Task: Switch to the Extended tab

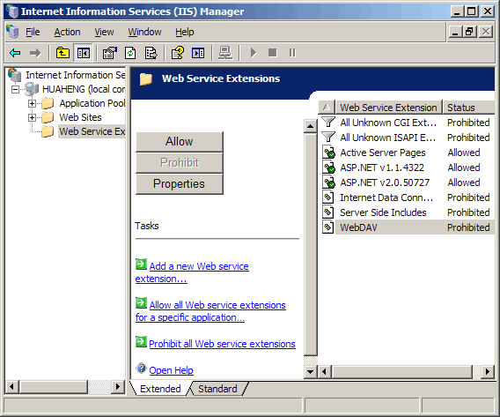Action: [160, 389]
